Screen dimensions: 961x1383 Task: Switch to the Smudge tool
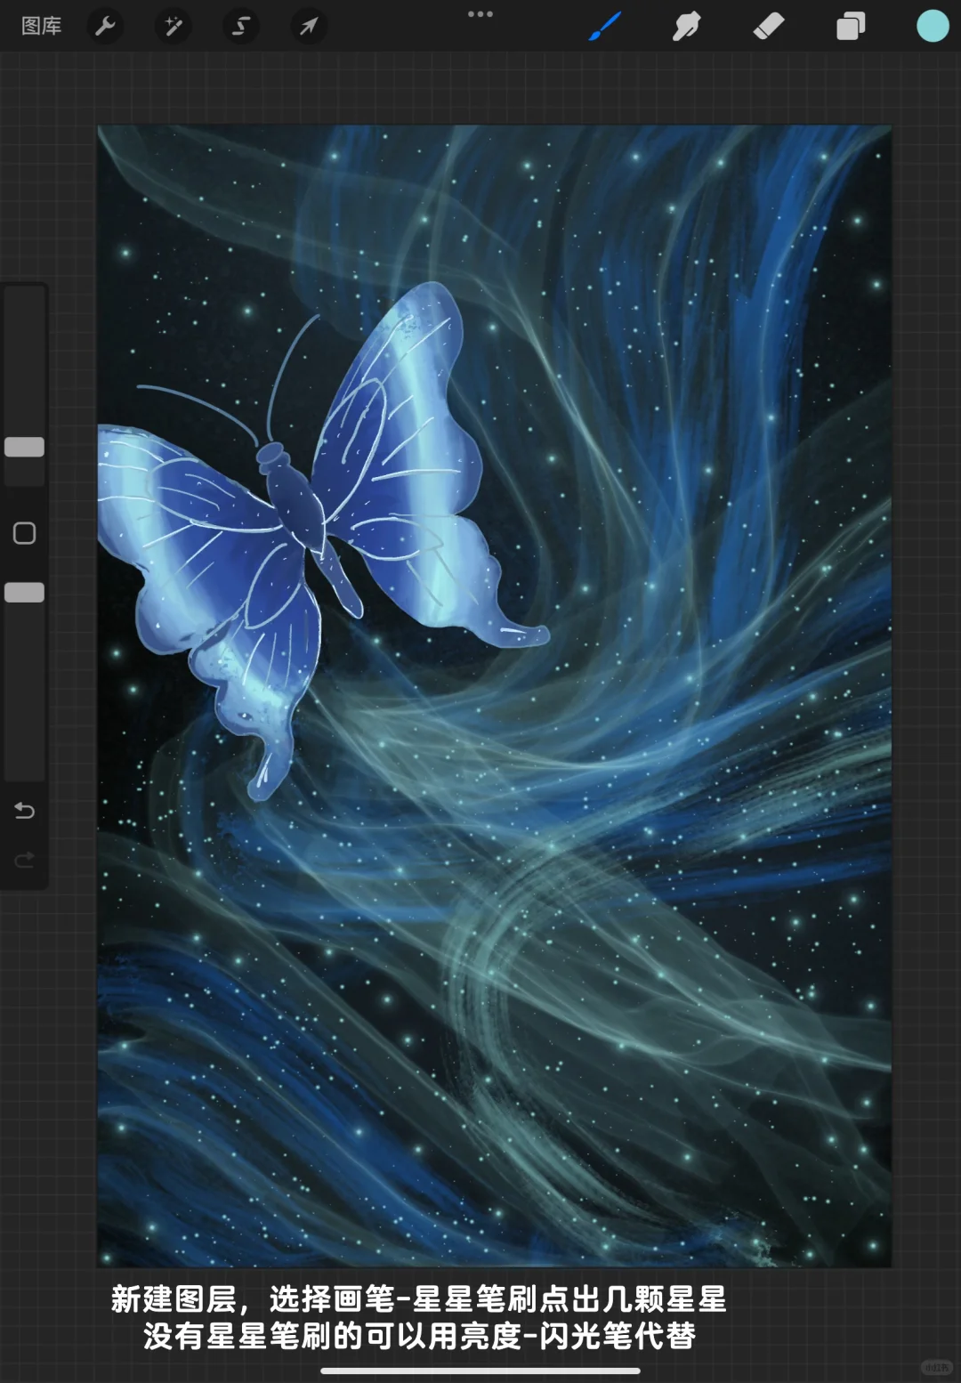click(x=685, y=27)
